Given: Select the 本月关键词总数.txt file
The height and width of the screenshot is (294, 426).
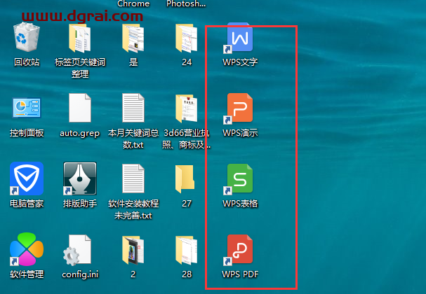Looking at the screenshot, I should [133, 108].
